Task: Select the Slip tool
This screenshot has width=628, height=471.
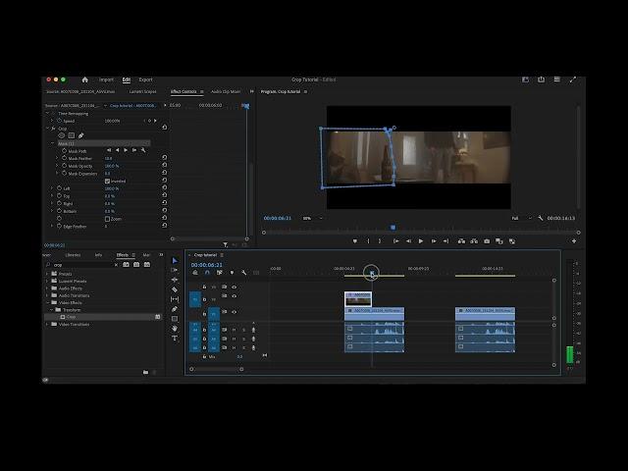Action: [x=175, y=299]
